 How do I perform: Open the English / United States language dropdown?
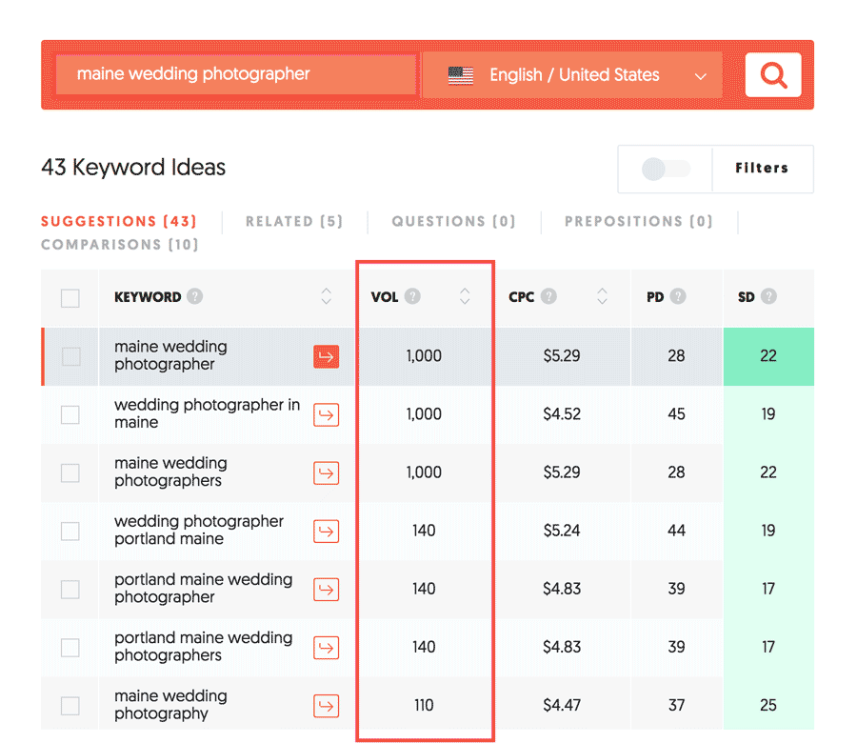point(573,75)
